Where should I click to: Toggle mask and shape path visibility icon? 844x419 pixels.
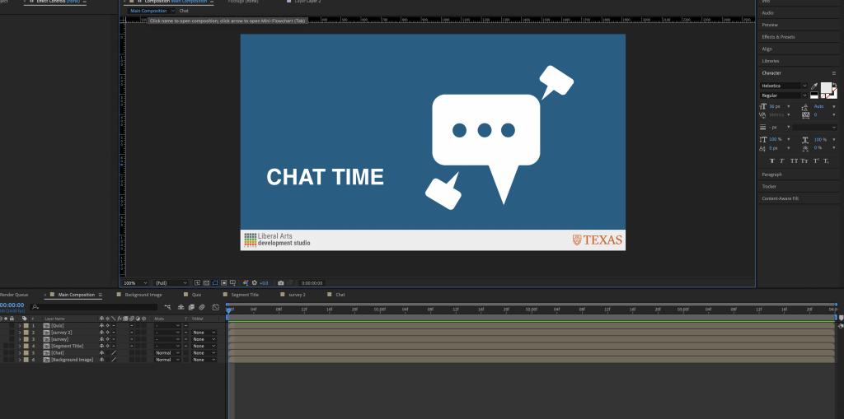(x=215, y=283)
